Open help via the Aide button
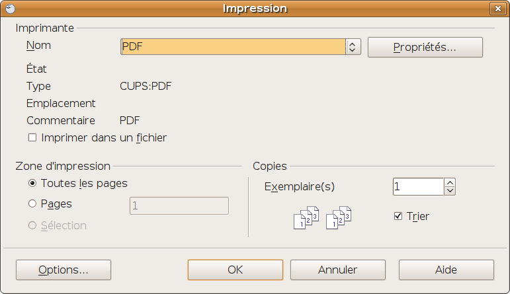The width and height of the screenshot is (510, 294). pos(446,270)
